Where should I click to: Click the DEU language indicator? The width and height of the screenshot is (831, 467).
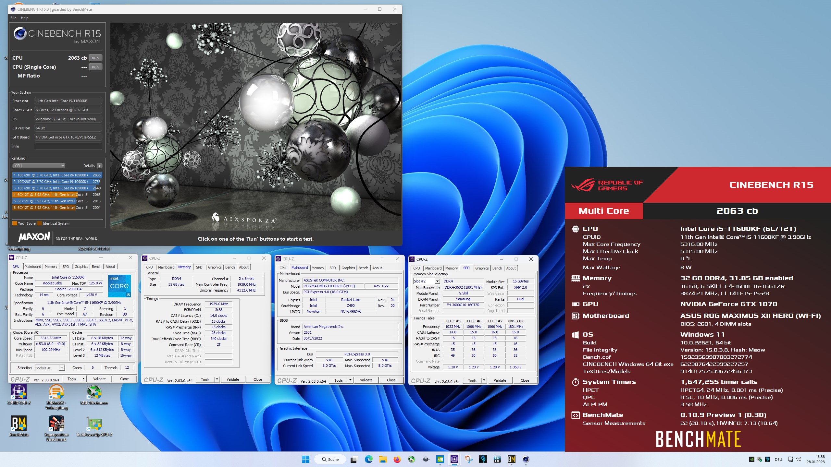click(778, 459)
